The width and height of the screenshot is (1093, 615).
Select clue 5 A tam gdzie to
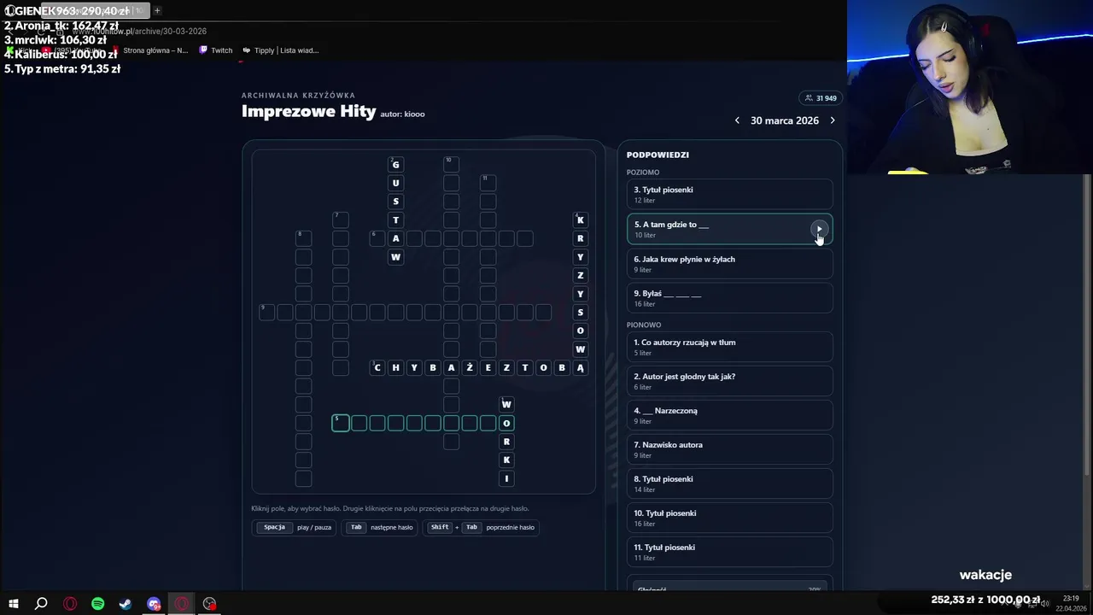coord(729,229)
